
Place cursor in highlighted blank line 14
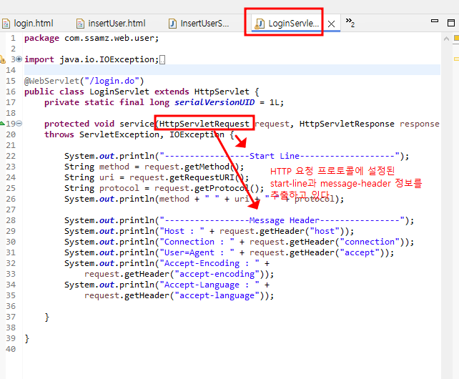pyautogui.click(x=232, y=70)
